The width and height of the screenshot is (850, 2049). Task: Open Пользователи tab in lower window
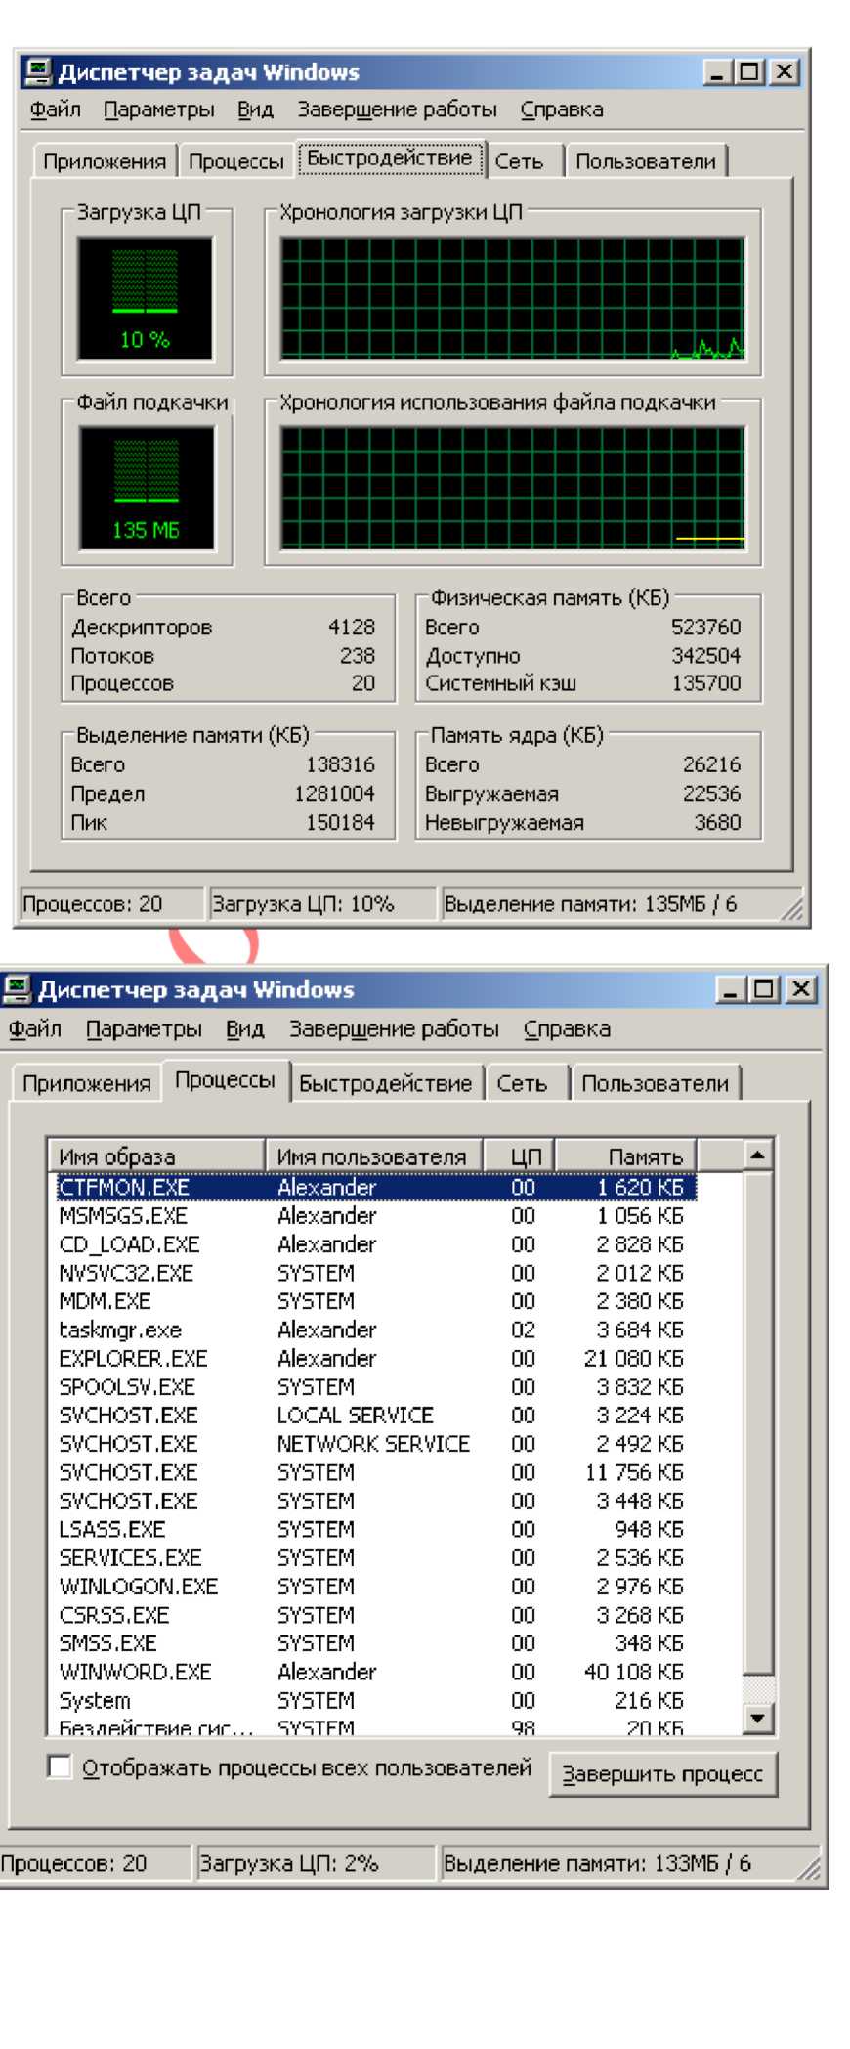point(655,1083)
